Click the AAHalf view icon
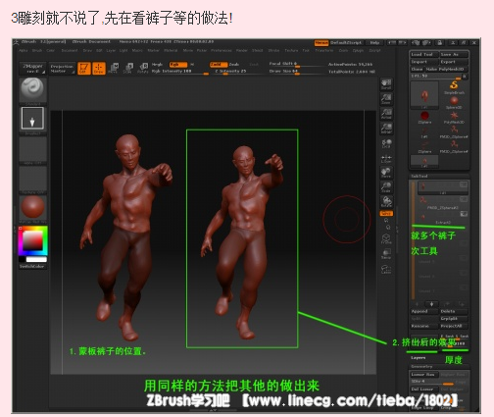Screen dimensions: 494x417 tap(386, 129)
